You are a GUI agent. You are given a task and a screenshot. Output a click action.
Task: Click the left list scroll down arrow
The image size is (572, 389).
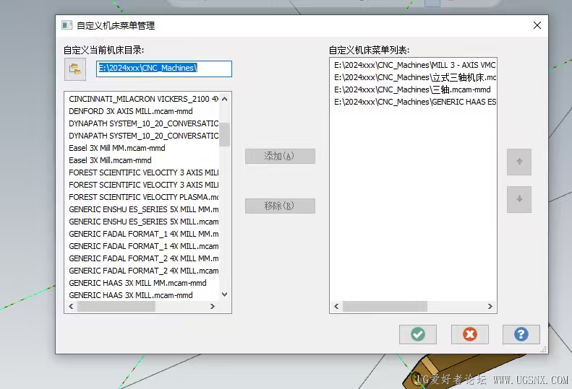point(225,294)
